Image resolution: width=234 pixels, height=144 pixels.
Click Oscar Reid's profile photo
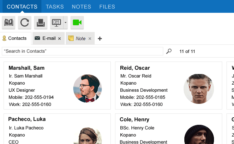click(199, 89)
